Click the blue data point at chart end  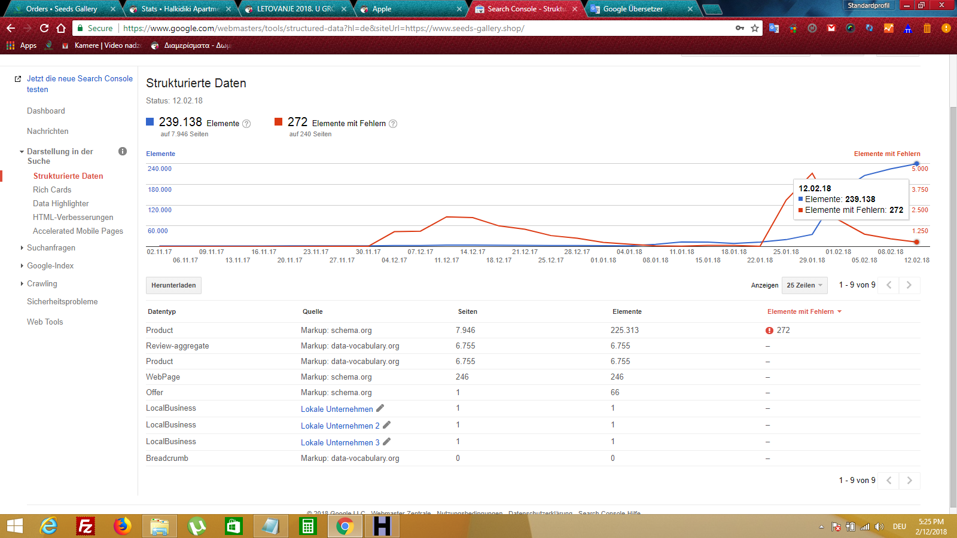[x=916, y=164]
